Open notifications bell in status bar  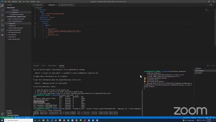point(214,118)
